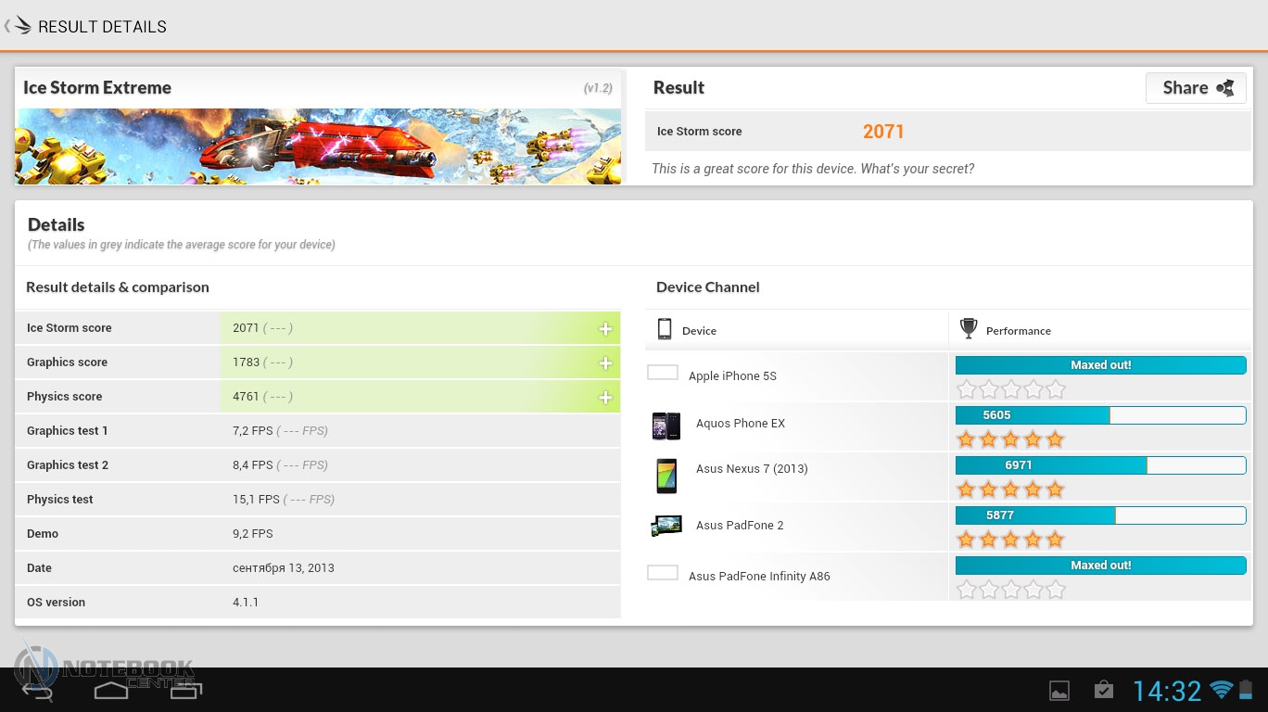Click the Device column phone icon
This screenshot has height=712, width=1268.
coord(664,329)
